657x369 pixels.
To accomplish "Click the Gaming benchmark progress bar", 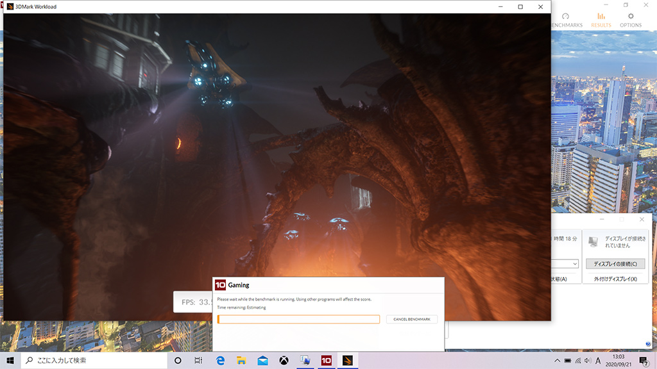I will 298,319.
